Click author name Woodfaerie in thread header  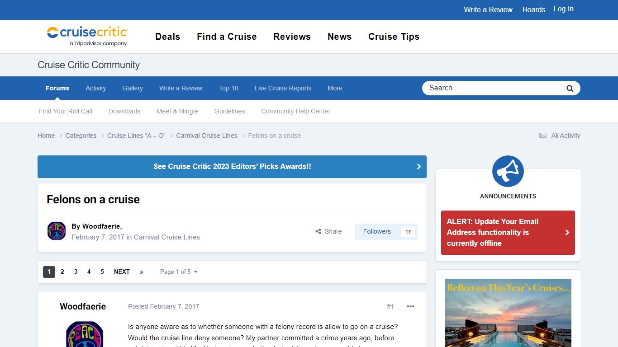point(101,226)
